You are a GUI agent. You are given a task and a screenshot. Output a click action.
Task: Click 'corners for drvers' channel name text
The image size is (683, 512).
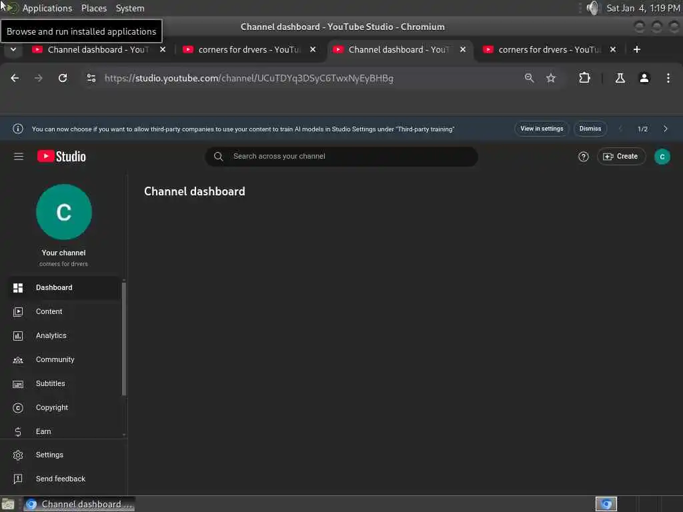coord(63,264)
